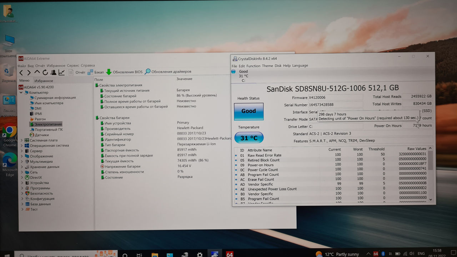Click the Good health status button

(x=248, y=111)
